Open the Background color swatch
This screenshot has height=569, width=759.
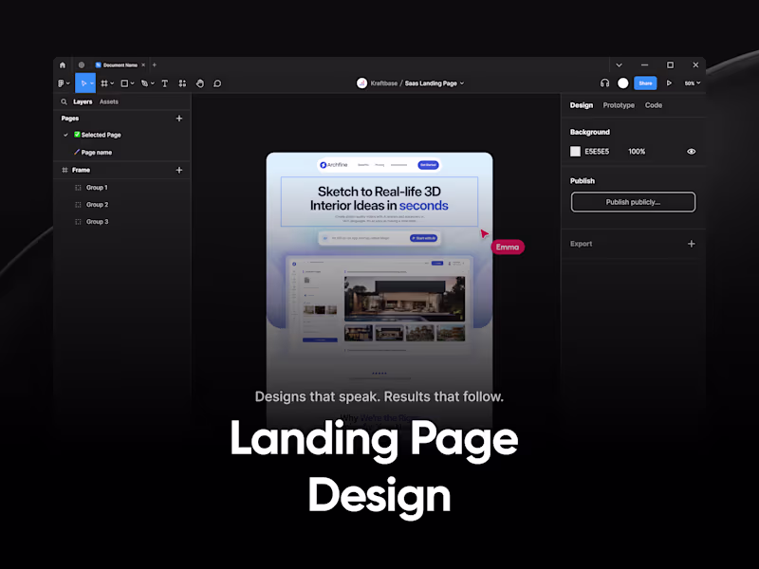coord(575,151)
